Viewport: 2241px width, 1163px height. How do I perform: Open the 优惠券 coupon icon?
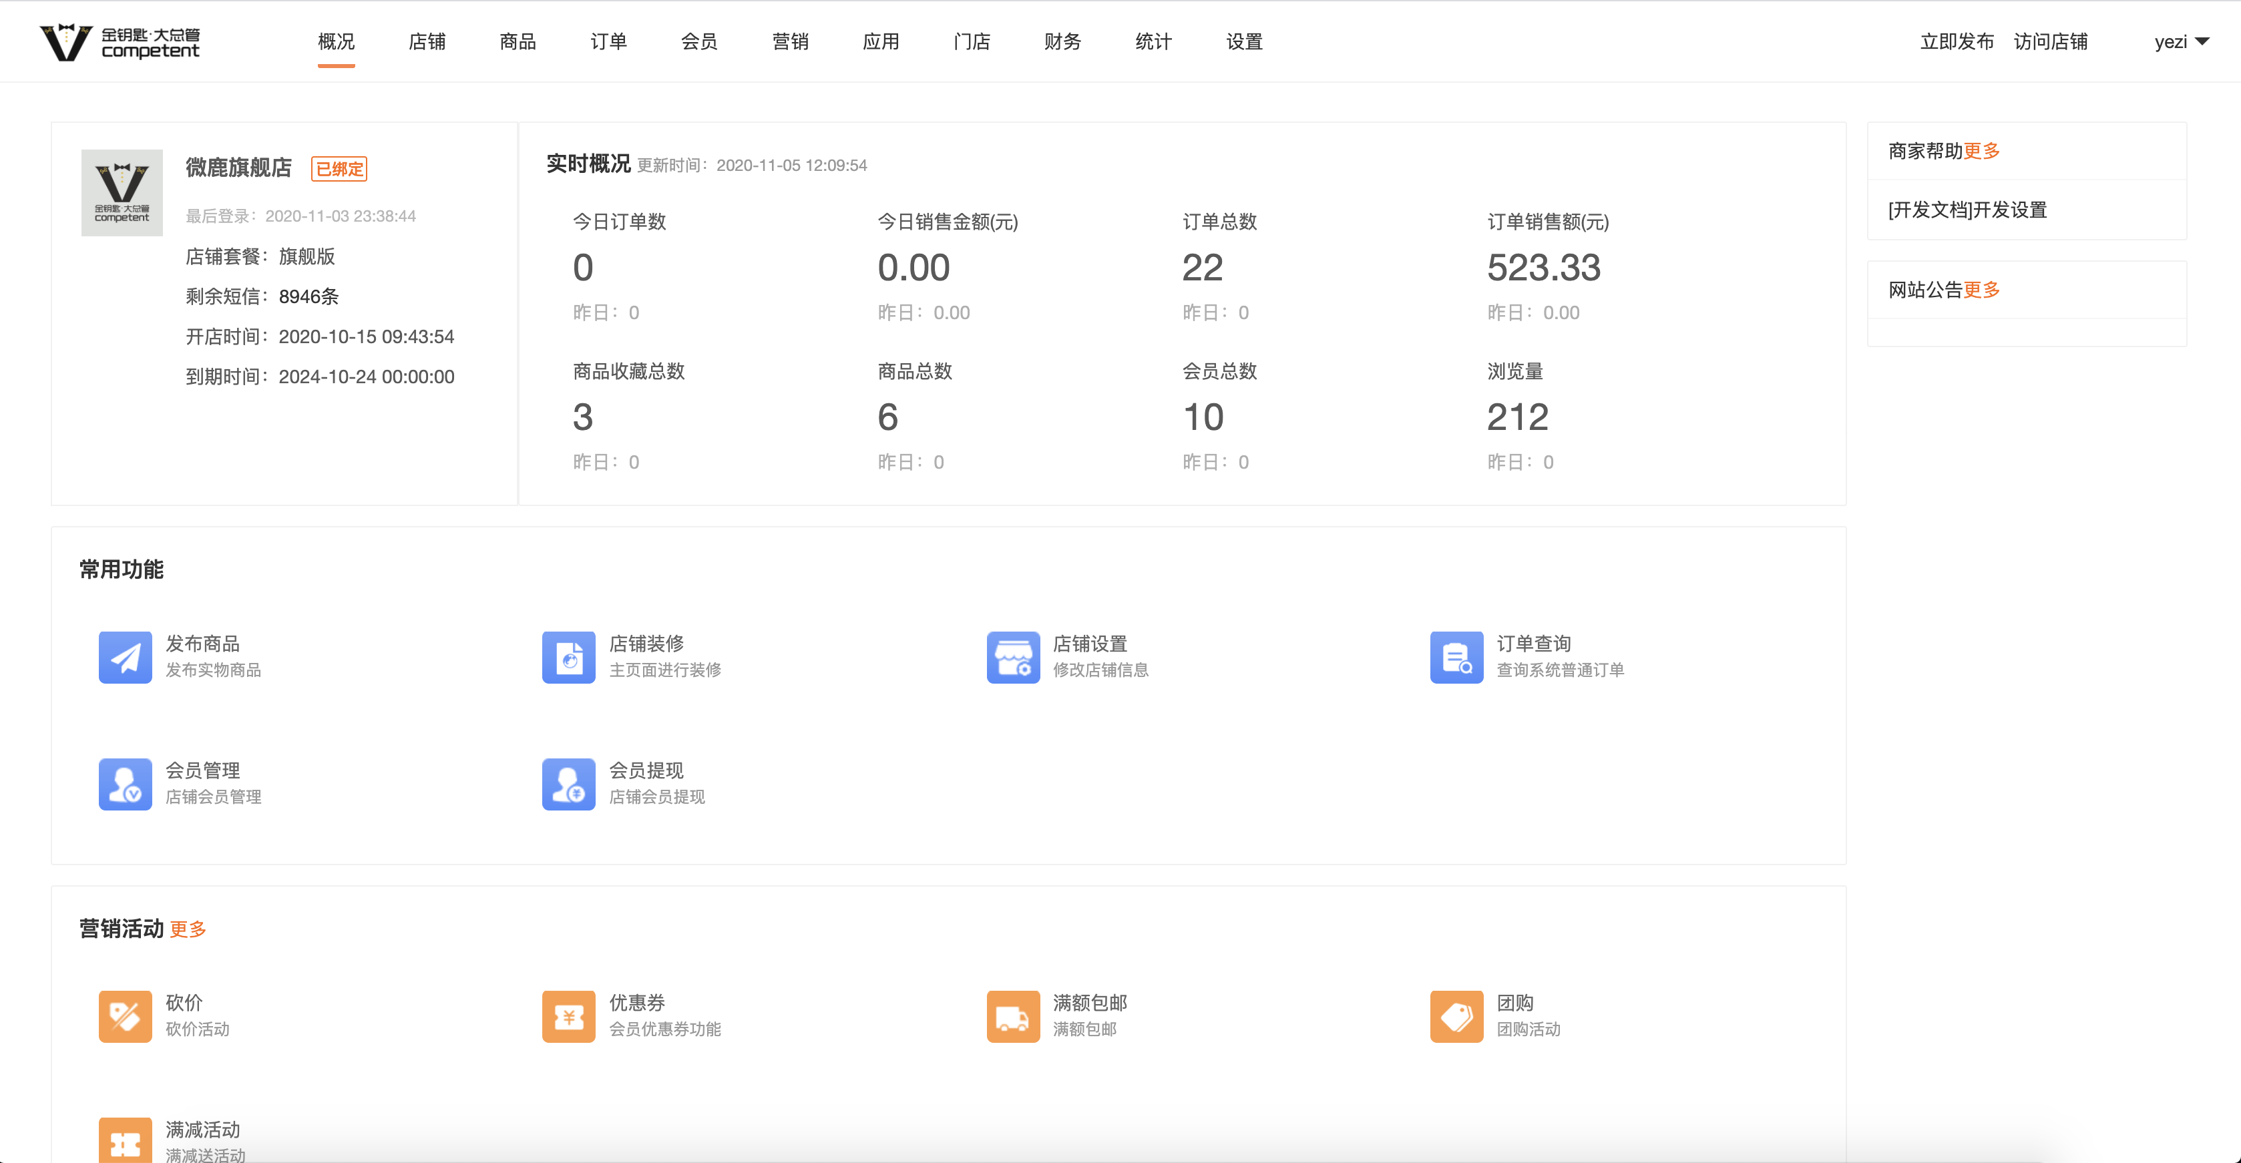[569, 1016]
